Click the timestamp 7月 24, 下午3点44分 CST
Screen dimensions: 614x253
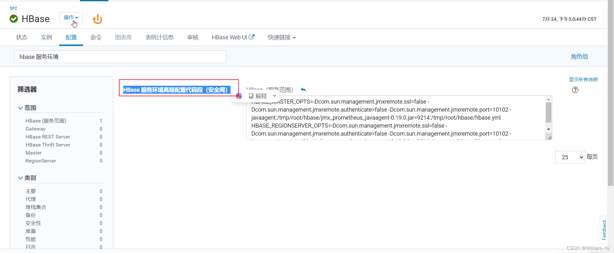click(569, 19)
